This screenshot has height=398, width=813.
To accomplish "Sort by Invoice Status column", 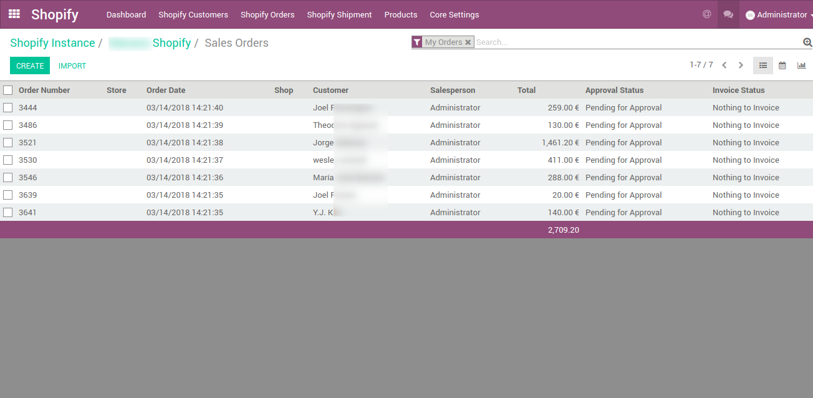I will click(738, 90).
